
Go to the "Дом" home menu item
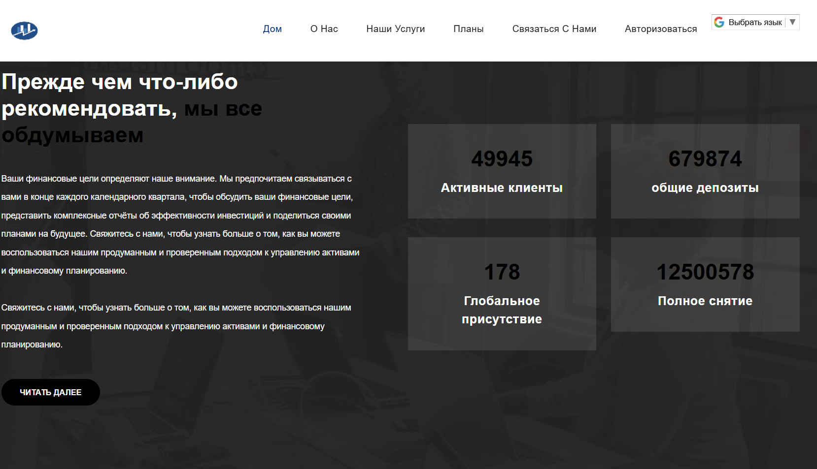(272, 29)
